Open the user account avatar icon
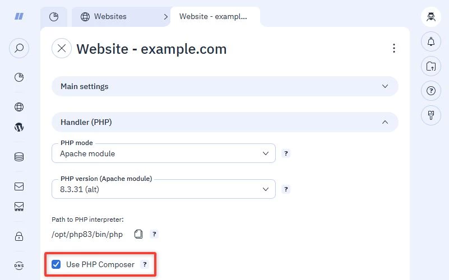The height and width of the screenshot is (280, 449). (x=431, y=17)
